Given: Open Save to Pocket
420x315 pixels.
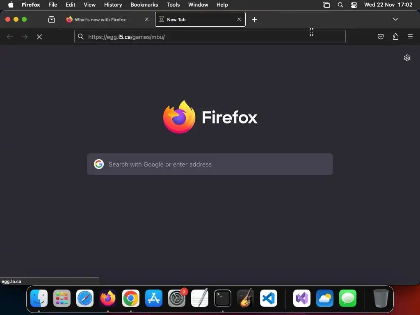Looking at the screenshot, I should (380, 37).
